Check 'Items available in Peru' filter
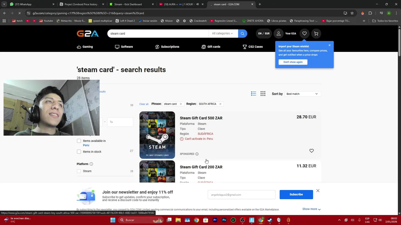Screen dimensions: 401x225 [79, 141]
